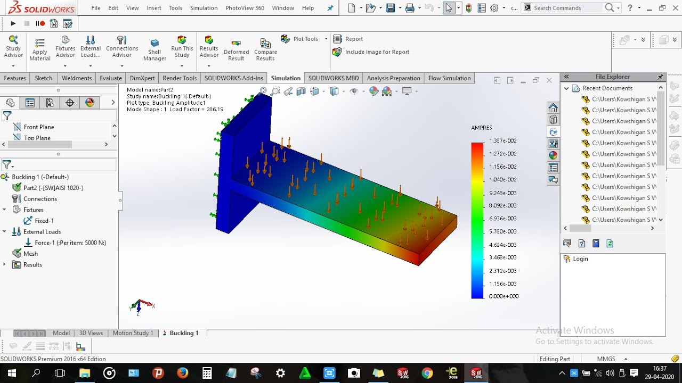Open DimXpertManager crosshair tab
682x383 pixels.
tap(70, 103)
